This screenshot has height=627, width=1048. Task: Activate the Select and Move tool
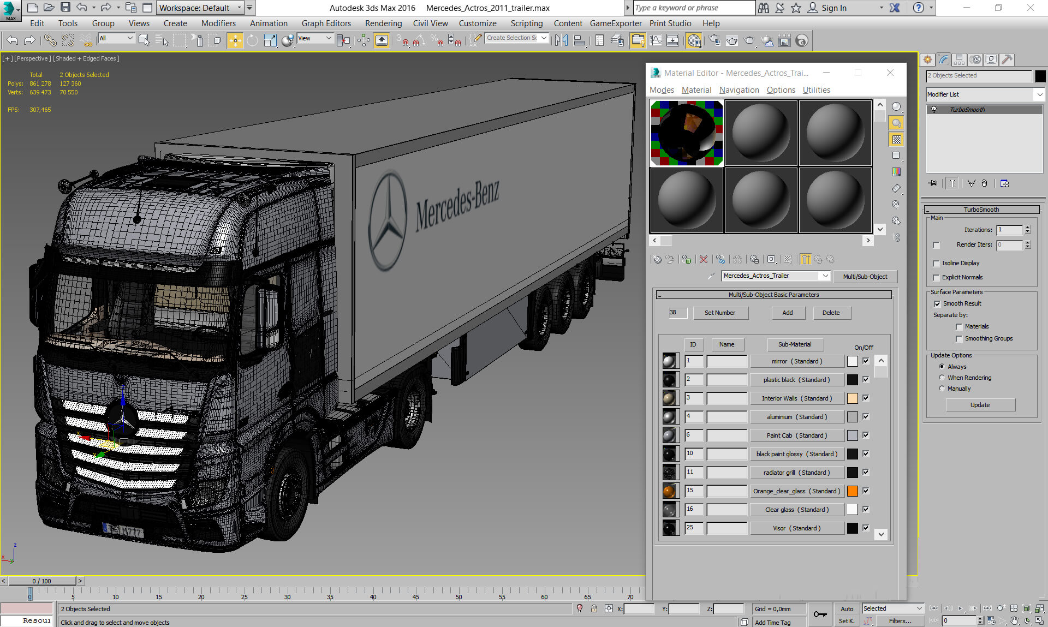coord(235,40)
